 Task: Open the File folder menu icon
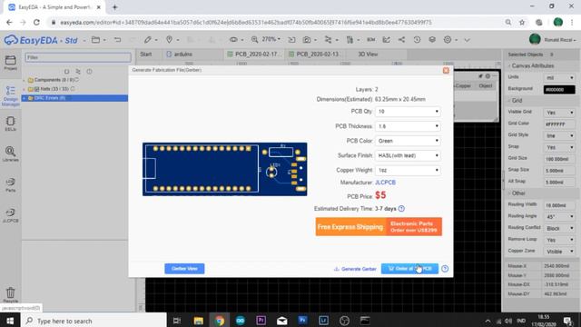95,40
